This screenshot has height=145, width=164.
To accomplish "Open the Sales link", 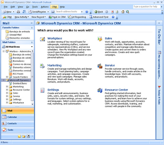I will (x=108, y=38).
